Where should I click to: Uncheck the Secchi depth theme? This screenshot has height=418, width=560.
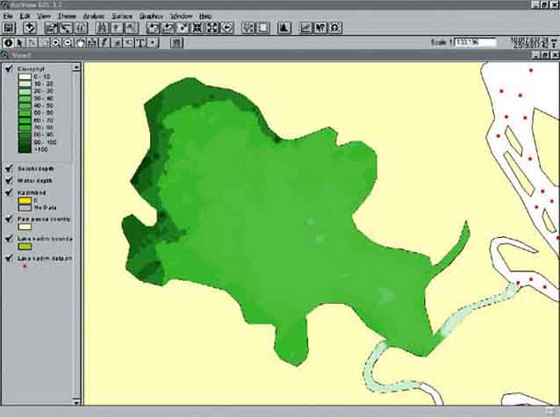click(8, 167)
